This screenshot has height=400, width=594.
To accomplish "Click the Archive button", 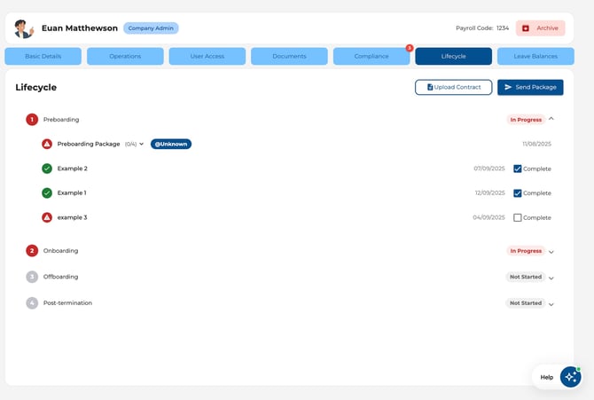I will click(540, 28).
